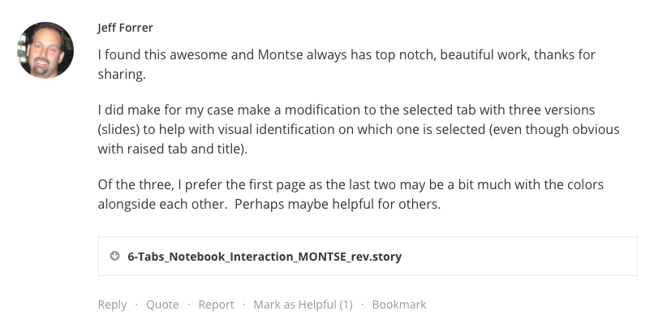Quote Jeff Forrer's comment
The width and height of the screenshot is (654, 324).
tap(162, 305)
